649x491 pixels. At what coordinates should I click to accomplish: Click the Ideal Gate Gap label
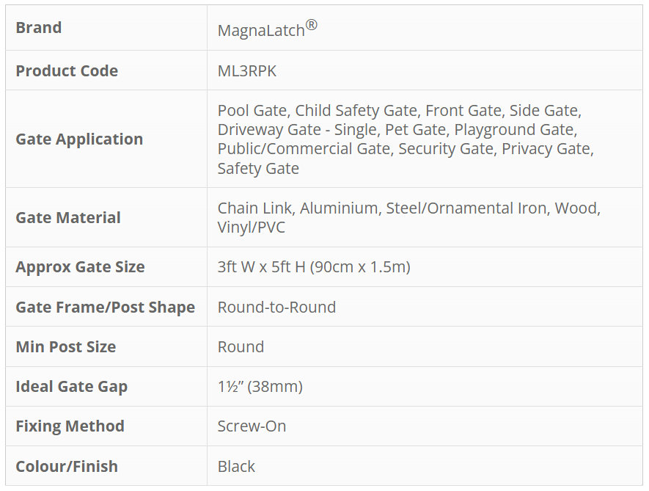71,386
